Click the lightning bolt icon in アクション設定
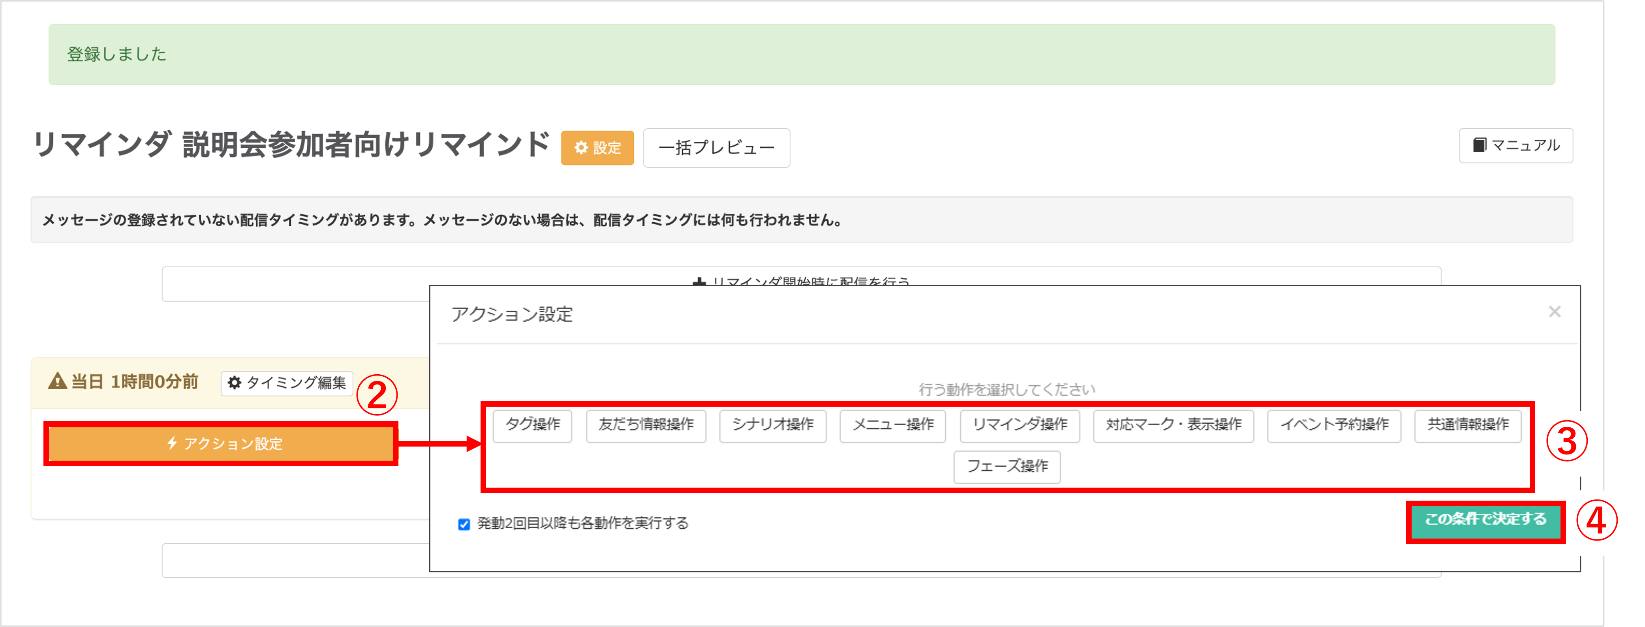This screenshot has height=627, width=1645. (172, 443)
